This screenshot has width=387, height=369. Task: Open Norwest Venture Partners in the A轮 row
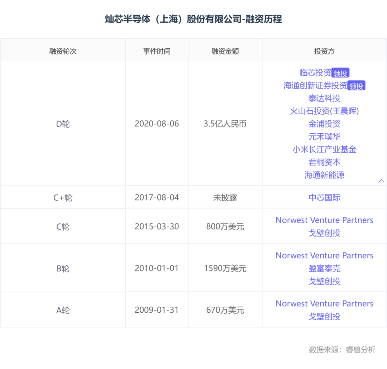tap(324, 303)
